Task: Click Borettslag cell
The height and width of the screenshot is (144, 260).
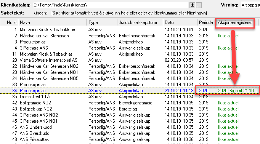Action: (x=128, y=109)
